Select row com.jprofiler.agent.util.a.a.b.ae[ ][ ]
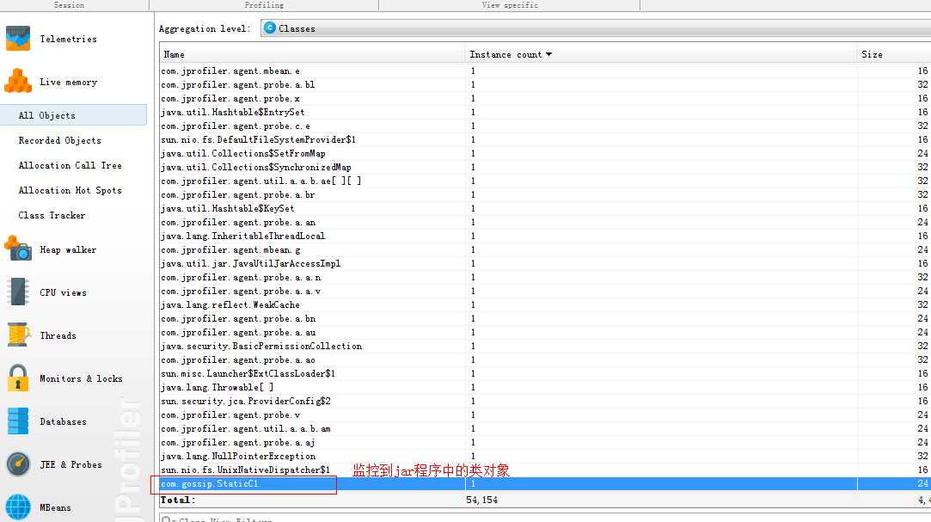The height and width of the screenshot is (522, 931). [545, 181]
